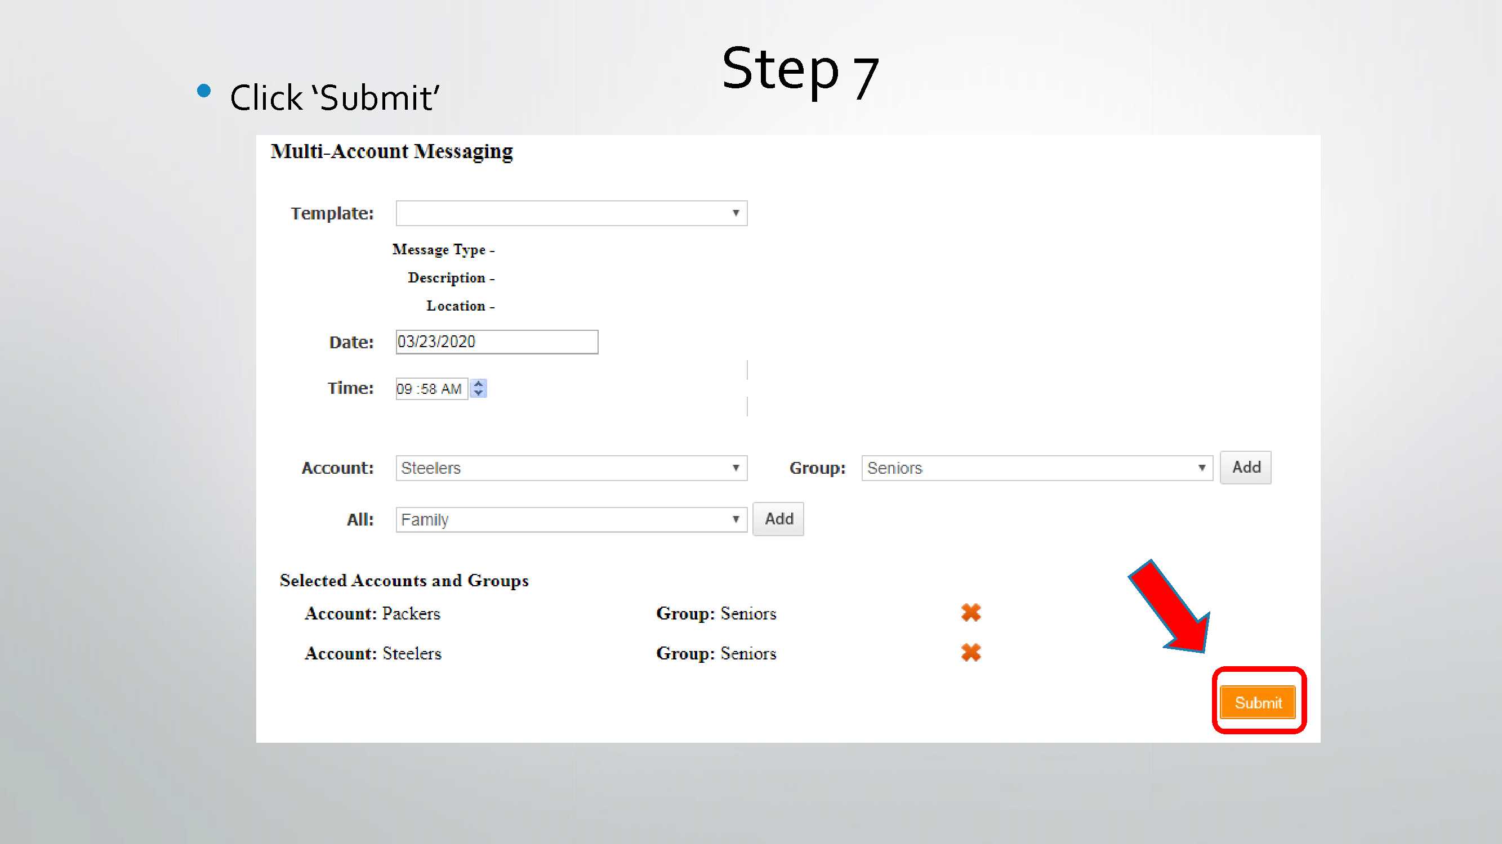The height and width of the screenshot is (844, 1502).
Task: Remove the Steelers Seniors selection
Action: click(971, 652)
